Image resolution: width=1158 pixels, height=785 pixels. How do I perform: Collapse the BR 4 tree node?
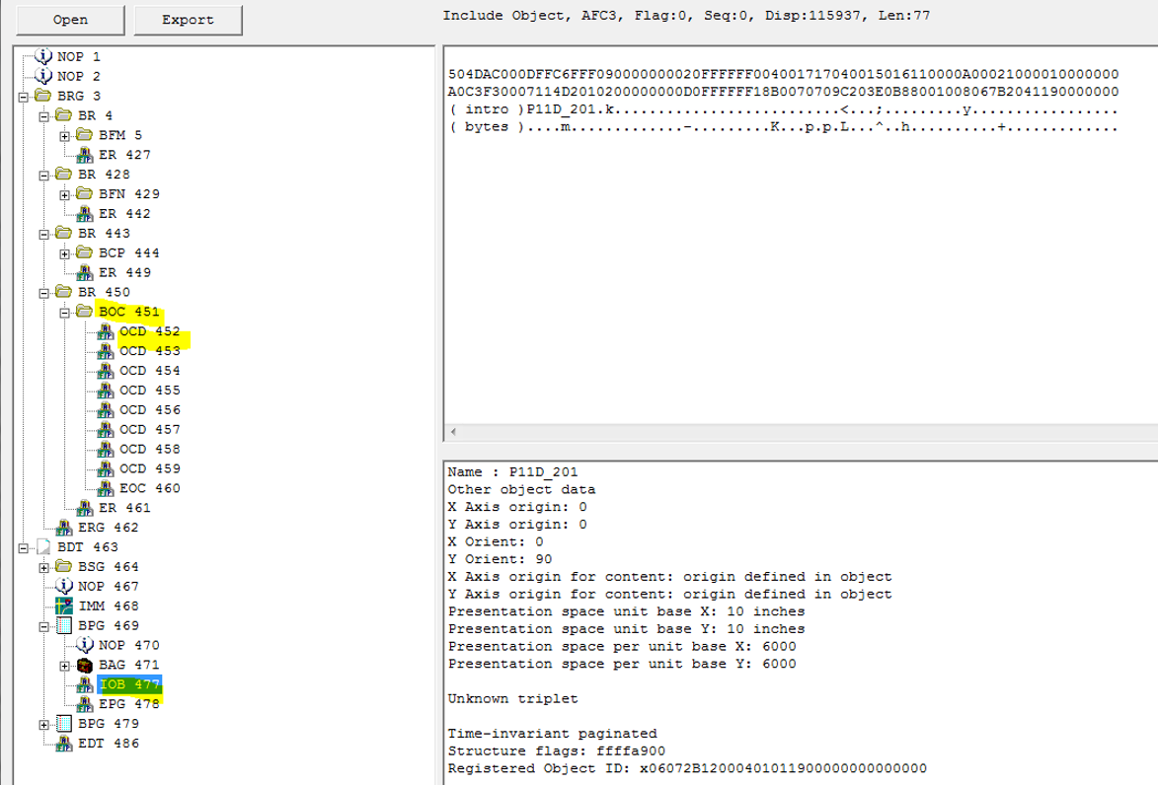pyautogui.click(x=44, y=115)
